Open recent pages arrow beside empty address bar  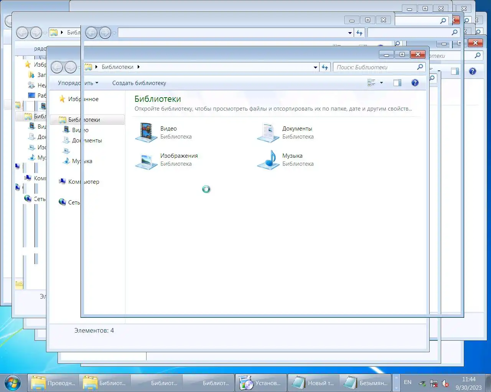tap(114, 33)
